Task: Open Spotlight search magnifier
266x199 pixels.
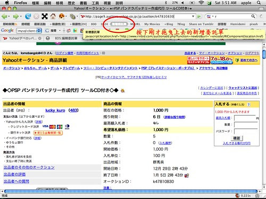Action: point(259,3)
